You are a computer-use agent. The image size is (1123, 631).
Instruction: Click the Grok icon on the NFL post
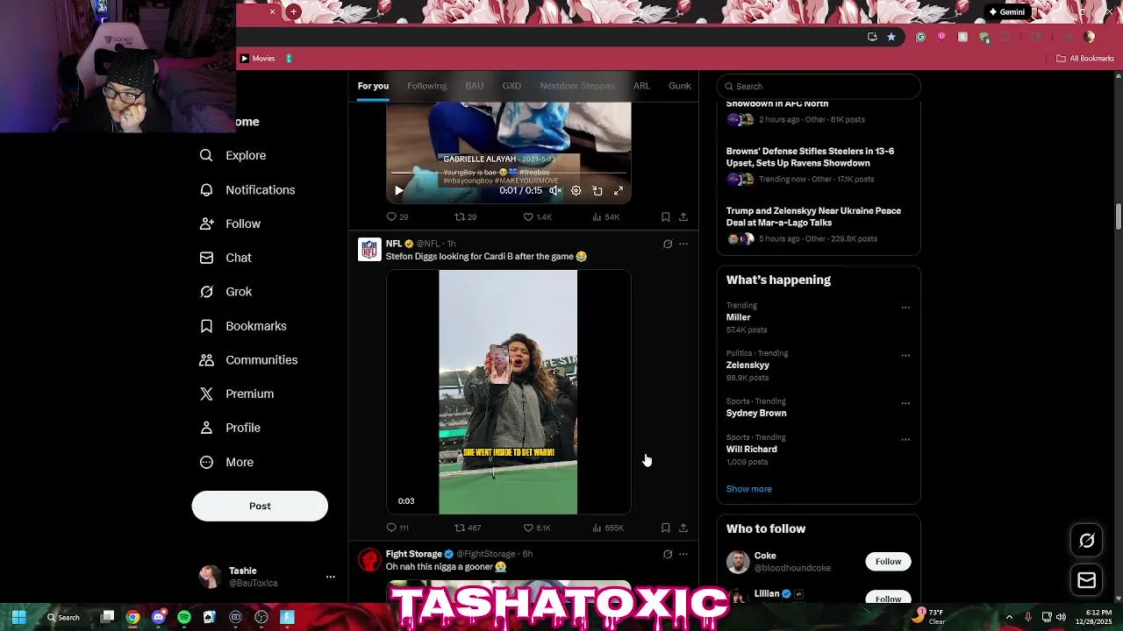(668, 244)
